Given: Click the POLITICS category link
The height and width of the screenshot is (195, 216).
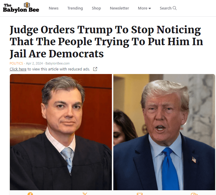Looking at the screenshot, I should [x=16, y=63].
